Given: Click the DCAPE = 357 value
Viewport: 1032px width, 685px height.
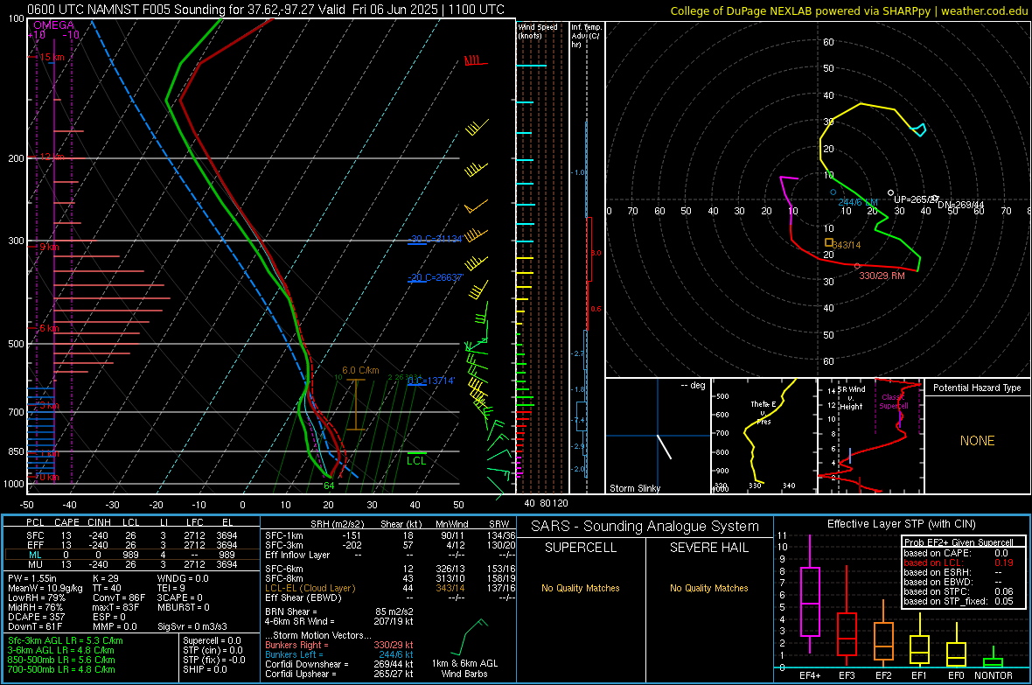Looking at the screenshot, I should point(36,617).
